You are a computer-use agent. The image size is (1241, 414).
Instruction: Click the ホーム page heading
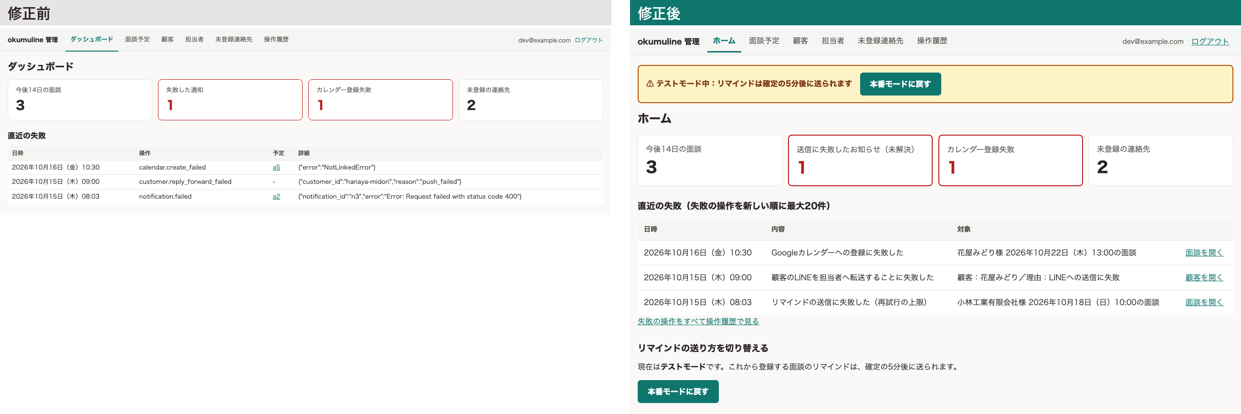click(654, 118)
